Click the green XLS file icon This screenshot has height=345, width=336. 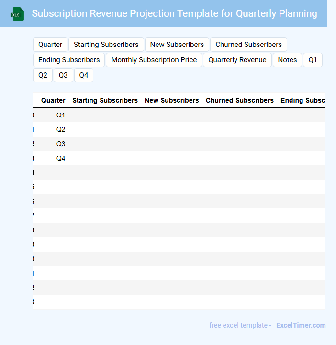pyautogui.click(x=17, y=14)
